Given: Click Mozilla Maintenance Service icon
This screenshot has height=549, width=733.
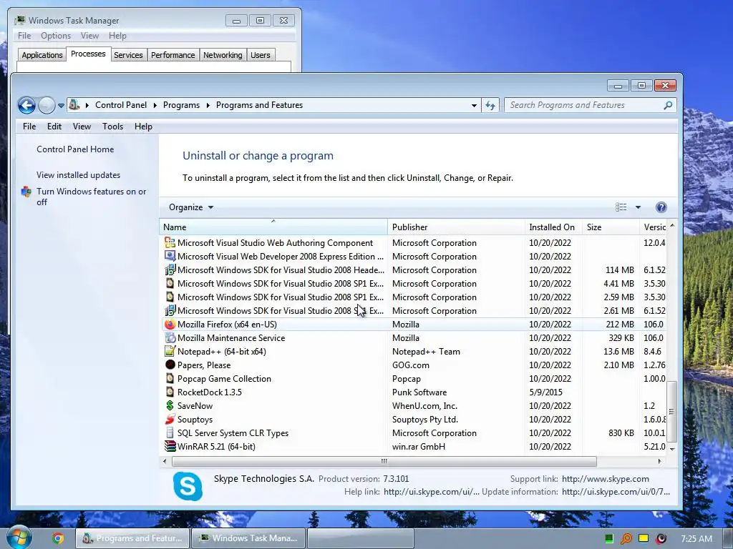Looking at the screenshot, I should (170, 337).
